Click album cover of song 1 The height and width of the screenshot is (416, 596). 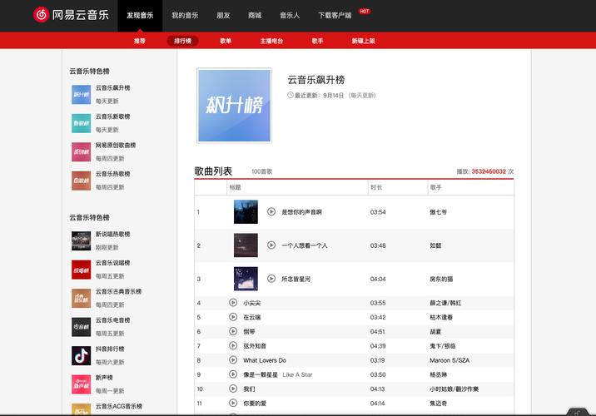246,211
